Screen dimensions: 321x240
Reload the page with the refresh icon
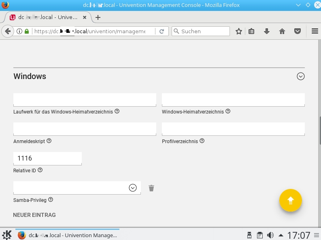point(162,31)
